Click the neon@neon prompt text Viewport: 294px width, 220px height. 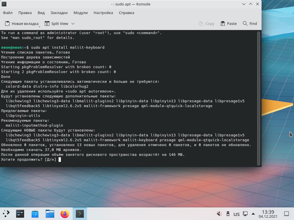(x=11, y=47)
